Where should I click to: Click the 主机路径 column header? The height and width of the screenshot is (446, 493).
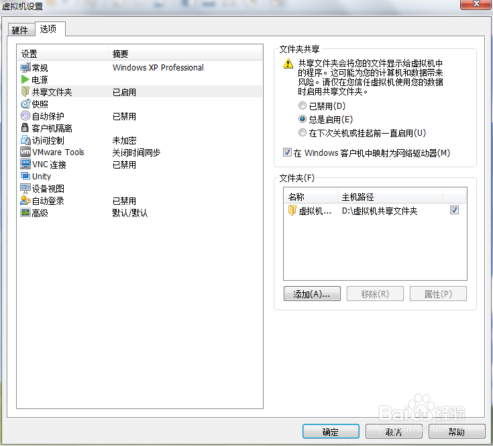tap(390, 197)
